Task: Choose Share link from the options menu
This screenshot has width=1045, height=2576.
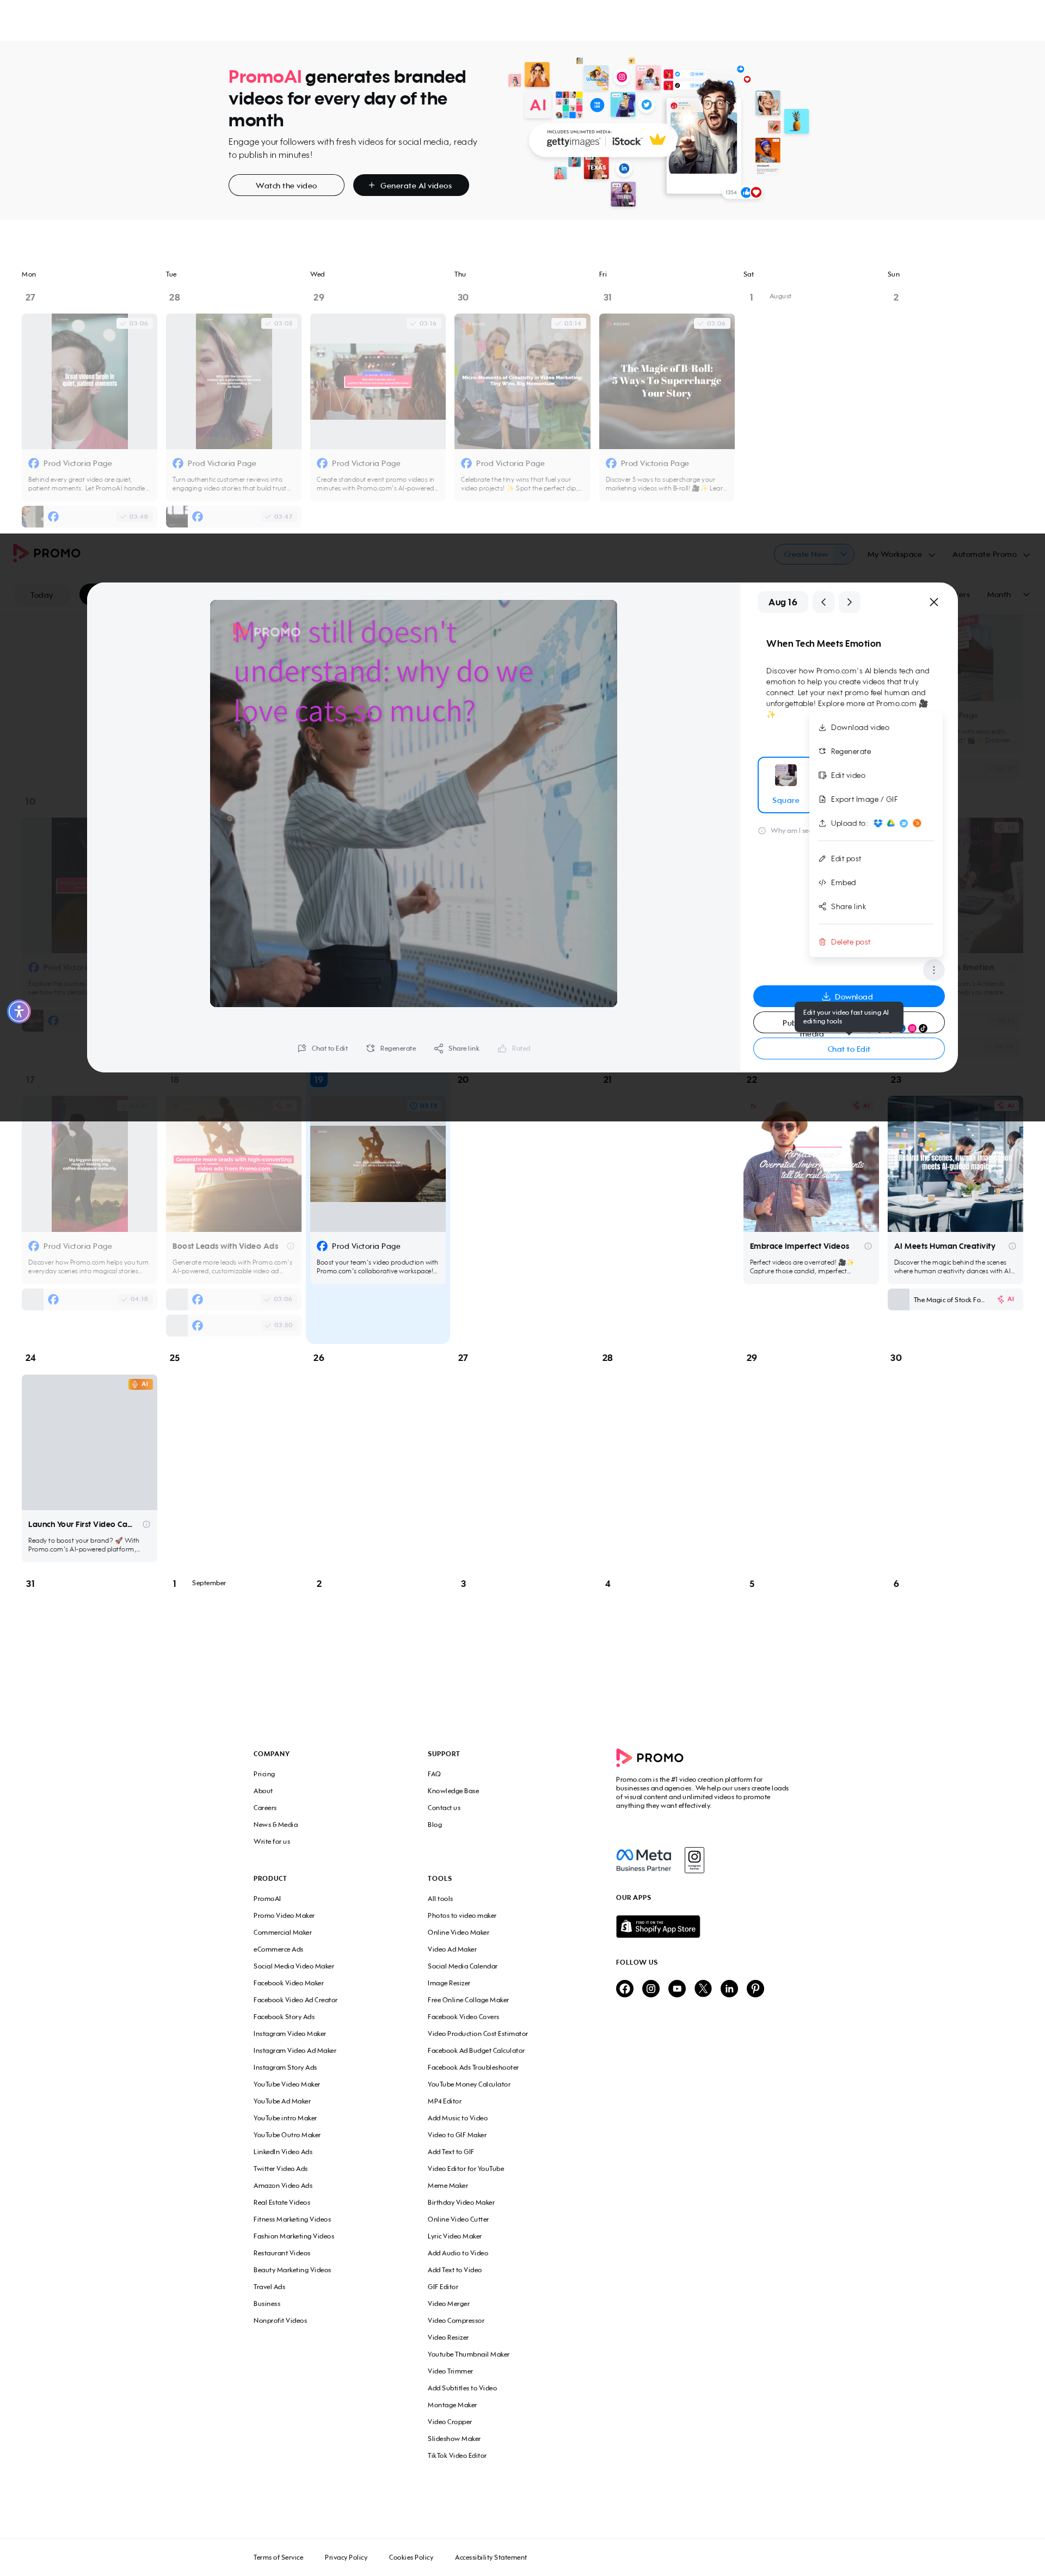Action: pyautogui.click(x=875, y=906)
